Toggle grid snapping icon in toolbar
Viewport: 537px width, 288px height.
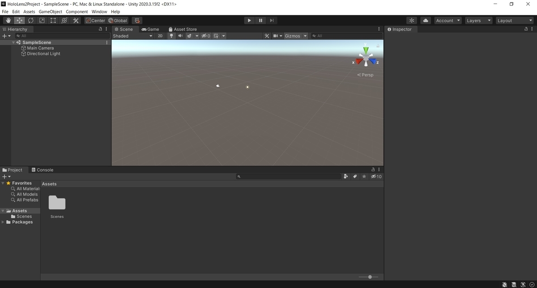pos(137,21)
